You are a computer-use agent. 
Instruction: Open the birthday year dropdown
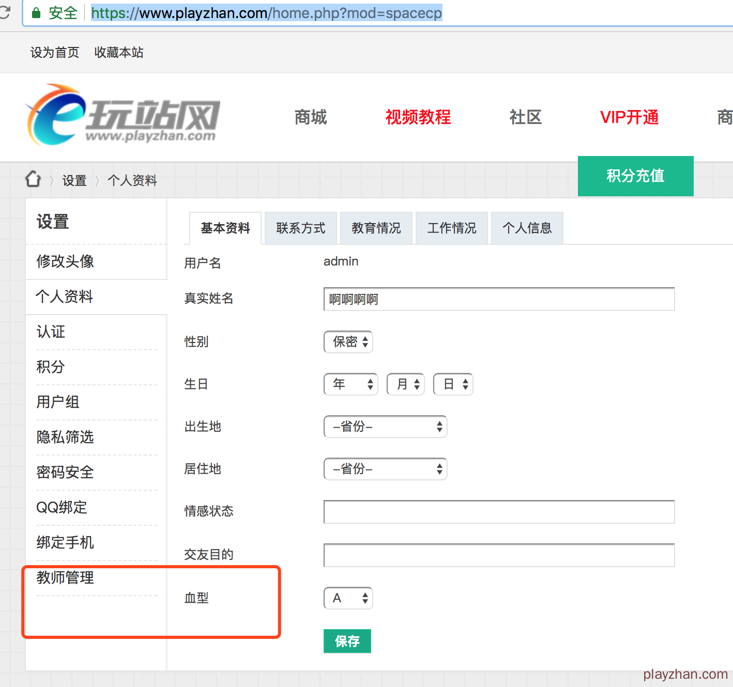(x=350, y=384)
